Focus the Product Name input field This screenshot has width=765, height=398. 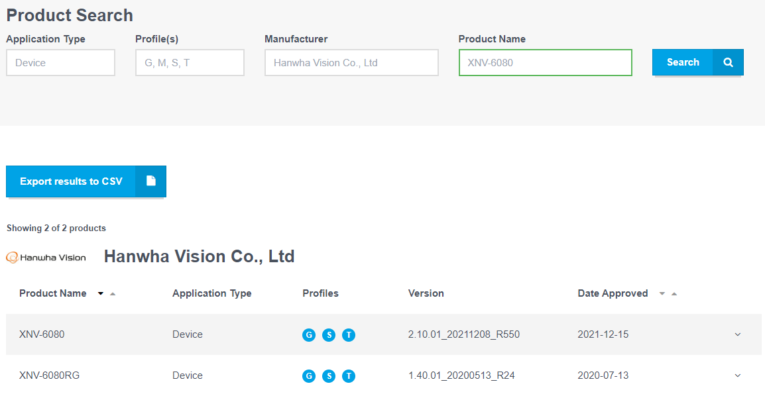(x=546, y=62)
